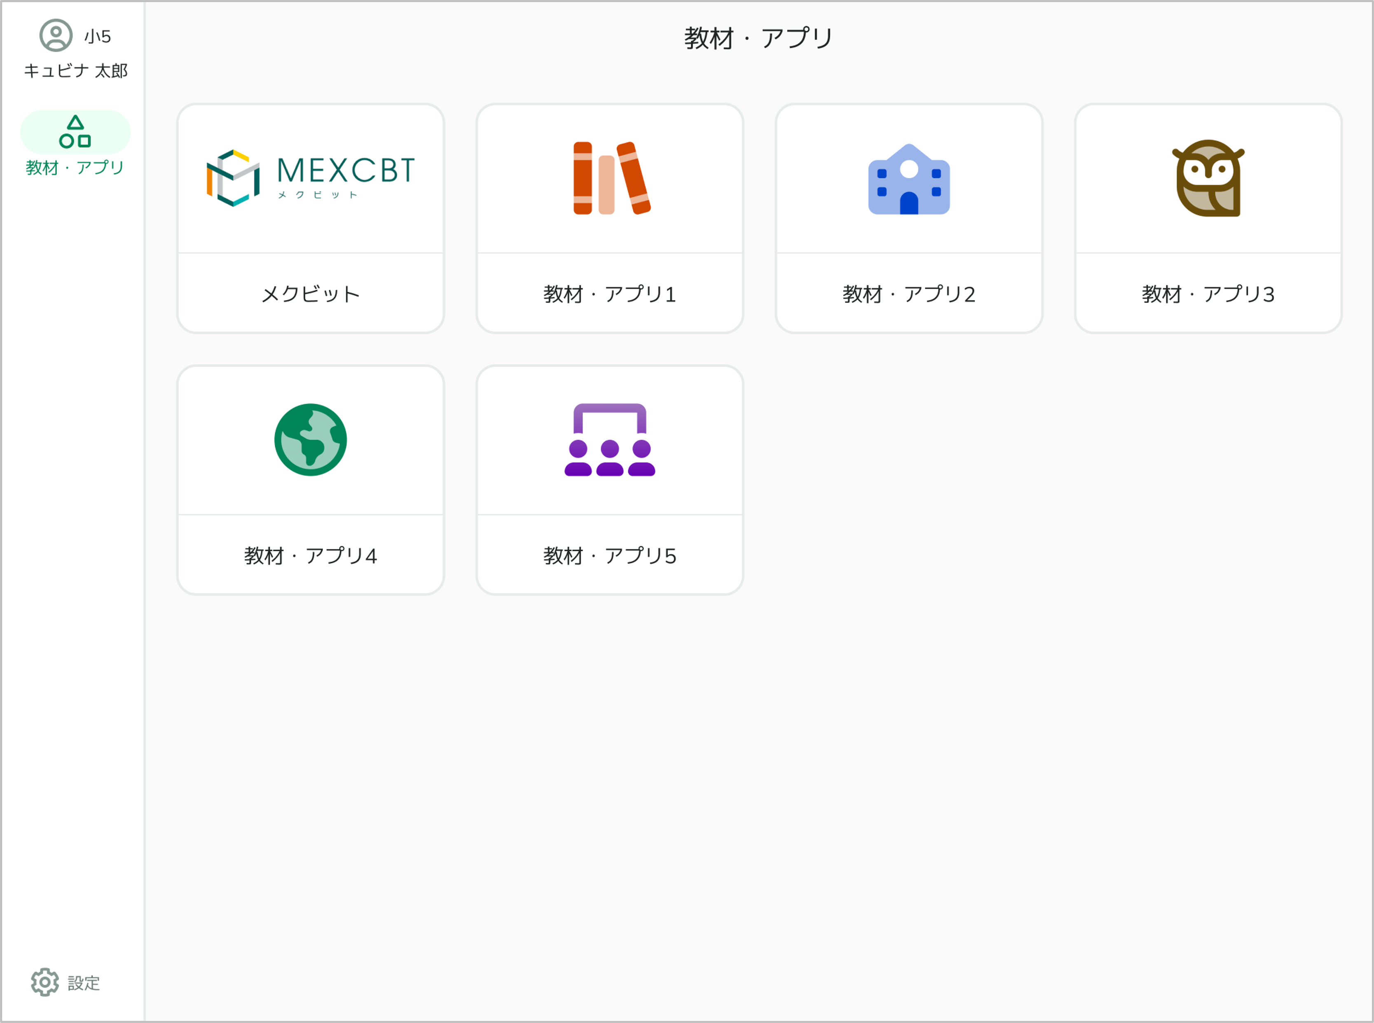The width and height of the screenshot is (1374, 1023).
Task: Click the settings gear icon
Action: [x=44, y=982]
